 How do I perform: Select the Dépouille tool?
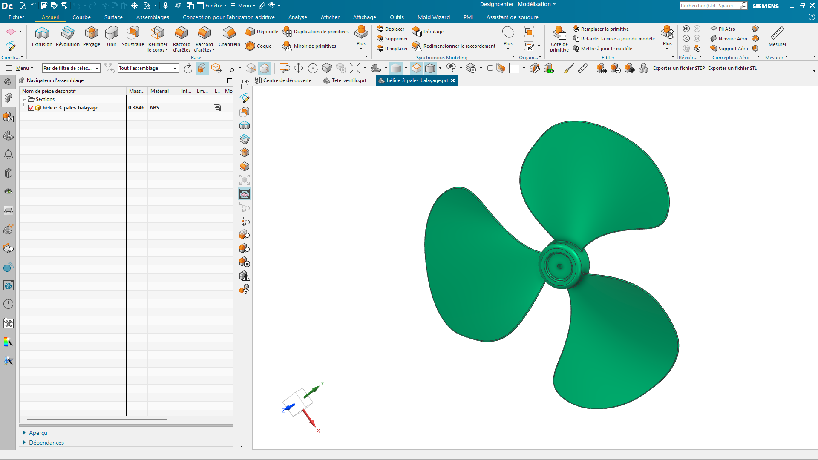click(x=262, y=32)
